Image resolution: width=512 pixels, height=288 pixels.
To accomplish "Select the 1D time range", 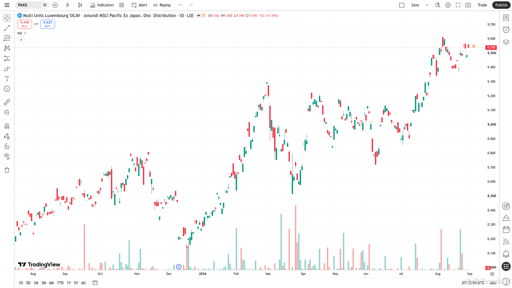I will point(21,283).
